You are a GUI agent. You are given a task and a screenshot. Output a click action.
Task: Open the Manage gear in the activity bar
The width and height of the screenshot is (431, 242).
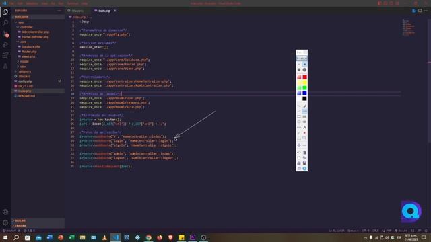(5, 223)
